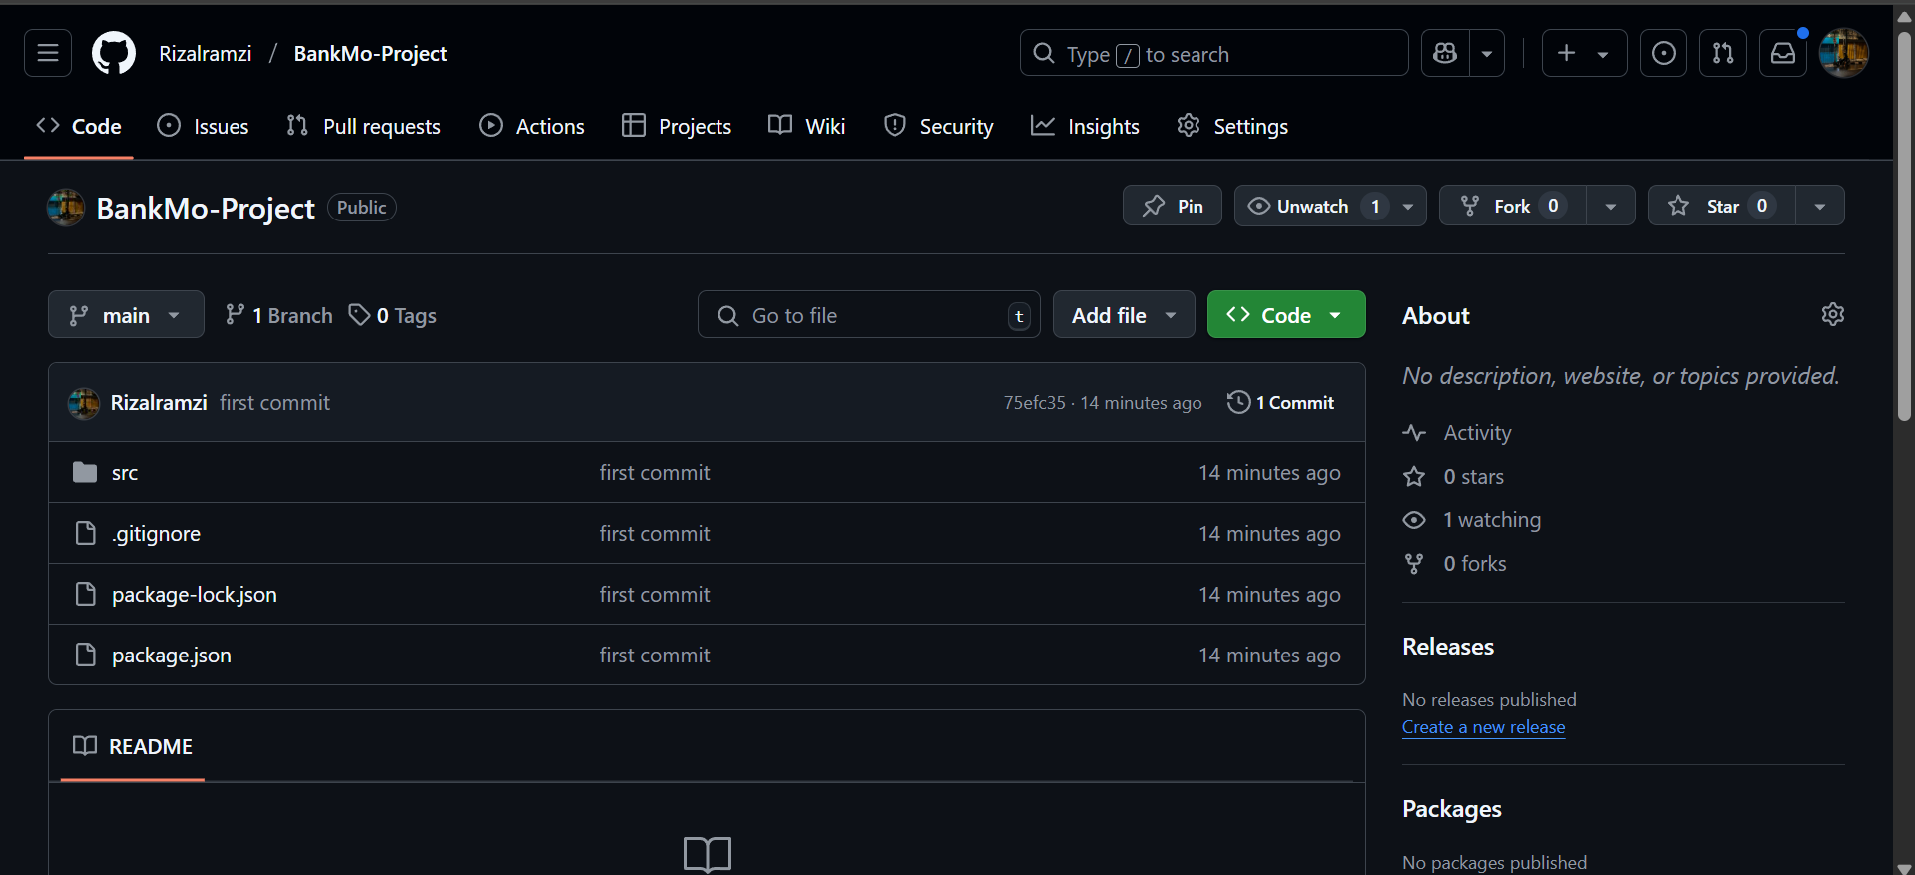Open the notifications inbox
Screen dimensions: 1915x875
tap(1783, 53)
